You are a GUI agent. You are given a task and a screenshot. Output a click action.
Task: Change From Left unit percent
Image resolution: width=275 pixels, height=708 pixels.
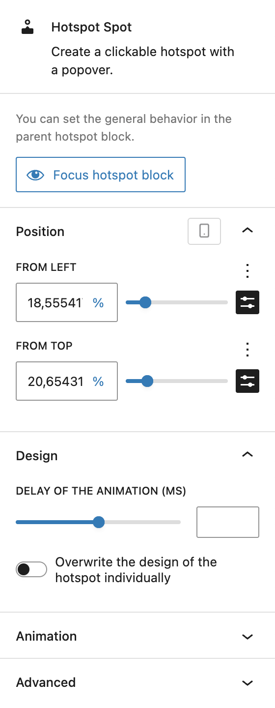point(98,303)
